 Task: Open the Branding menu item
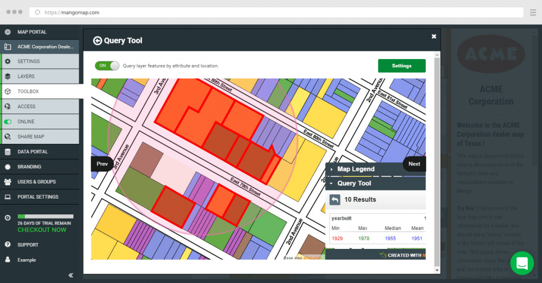point(40,167)
